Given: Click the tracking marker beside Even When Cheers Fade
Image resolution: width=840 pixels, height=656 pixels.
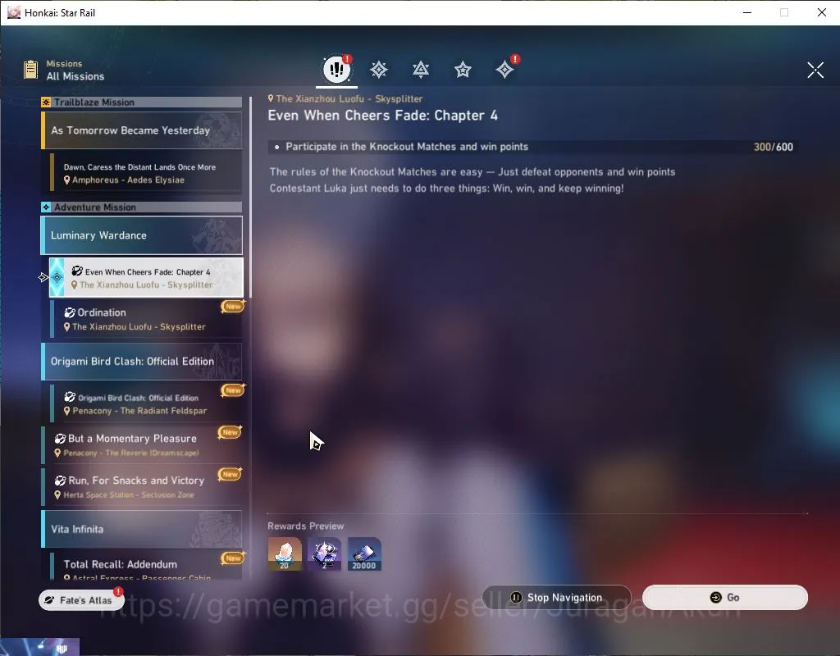Looking at the screenshot, I should coord(43,277).
